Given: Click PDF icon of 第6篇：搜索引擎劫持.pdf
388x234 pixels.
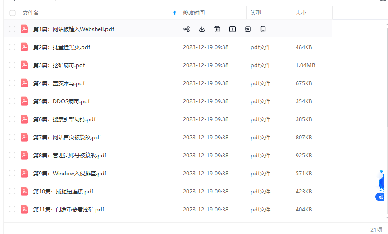Looking at the screenshot, I should (24, 119).
